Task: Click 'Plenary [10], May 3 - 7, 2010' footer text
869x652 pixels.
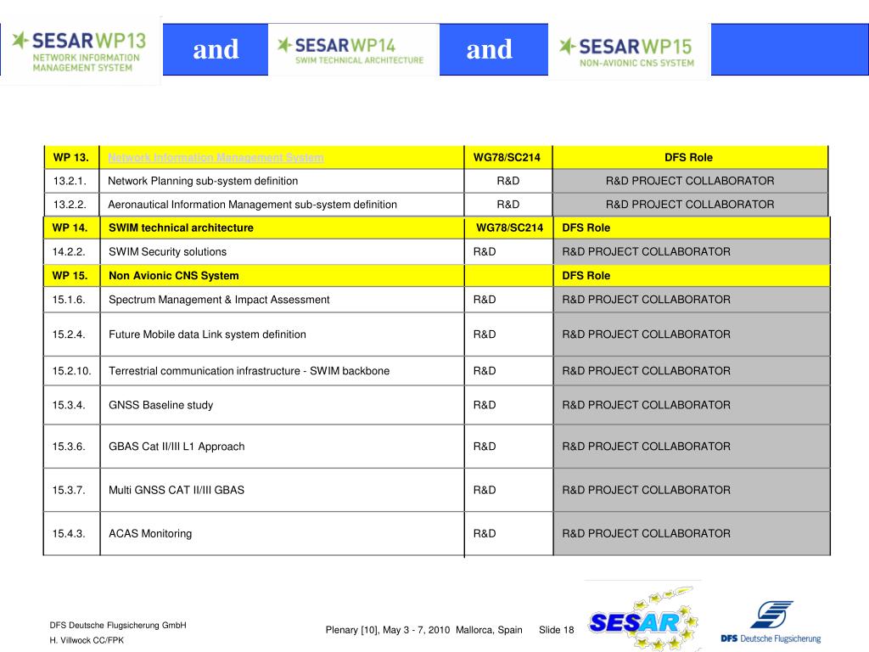Action: click(387, 630)
